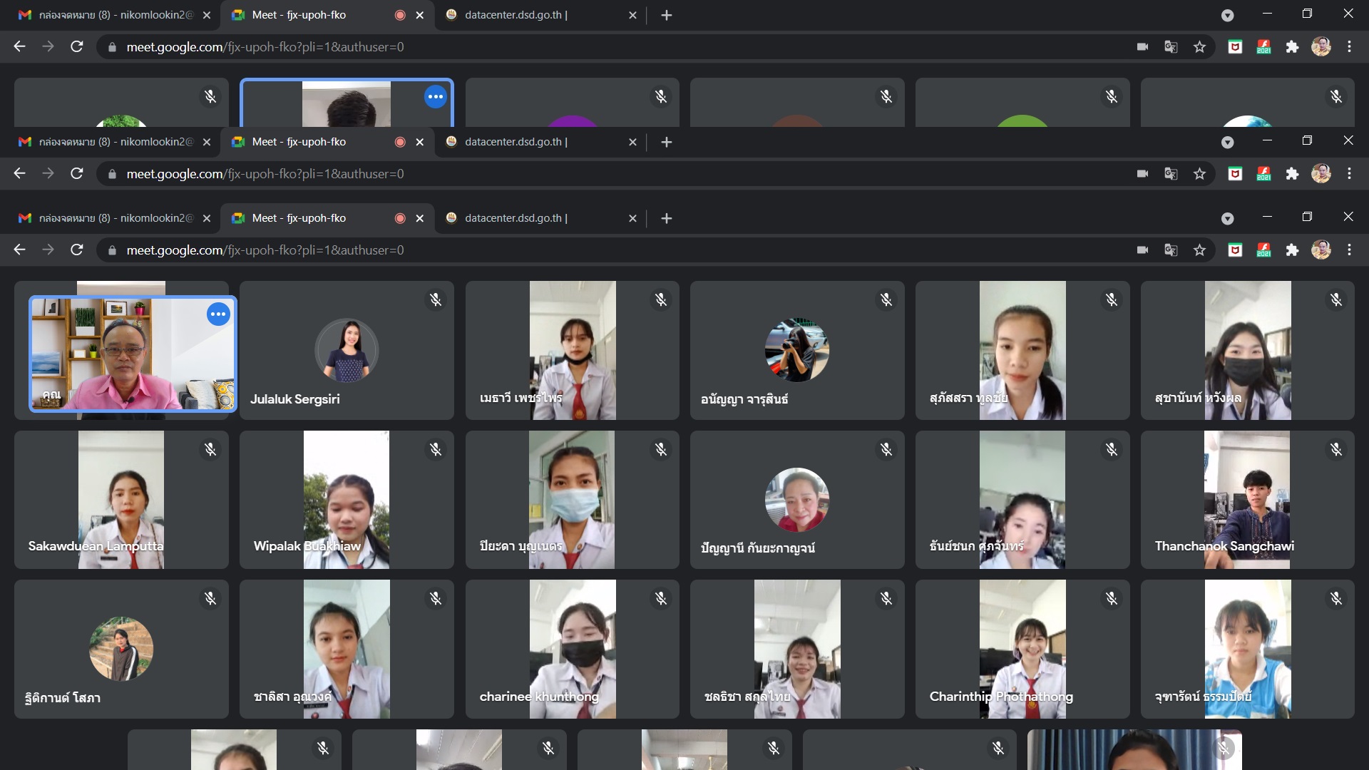Click muted mic icon on ชลธิชา tile
Viewport: 1369px width, 770px height.
coord(886,598)
